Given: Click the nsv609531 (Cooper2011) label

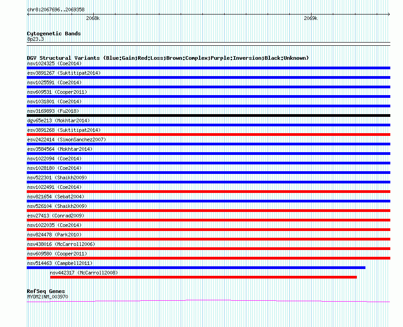Looking at the screenshot, I should (57, 92).
